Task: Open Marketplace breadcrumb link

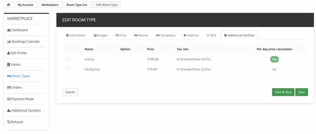Action: [x=50, y=5]
